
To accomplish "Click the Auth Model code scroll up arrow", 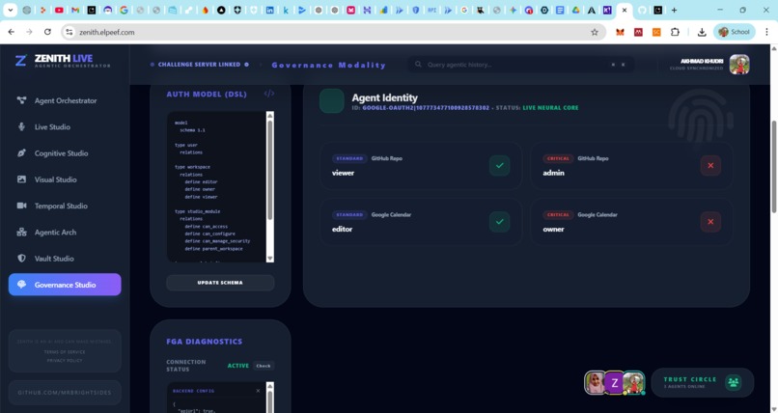I will tap(270, 116).
